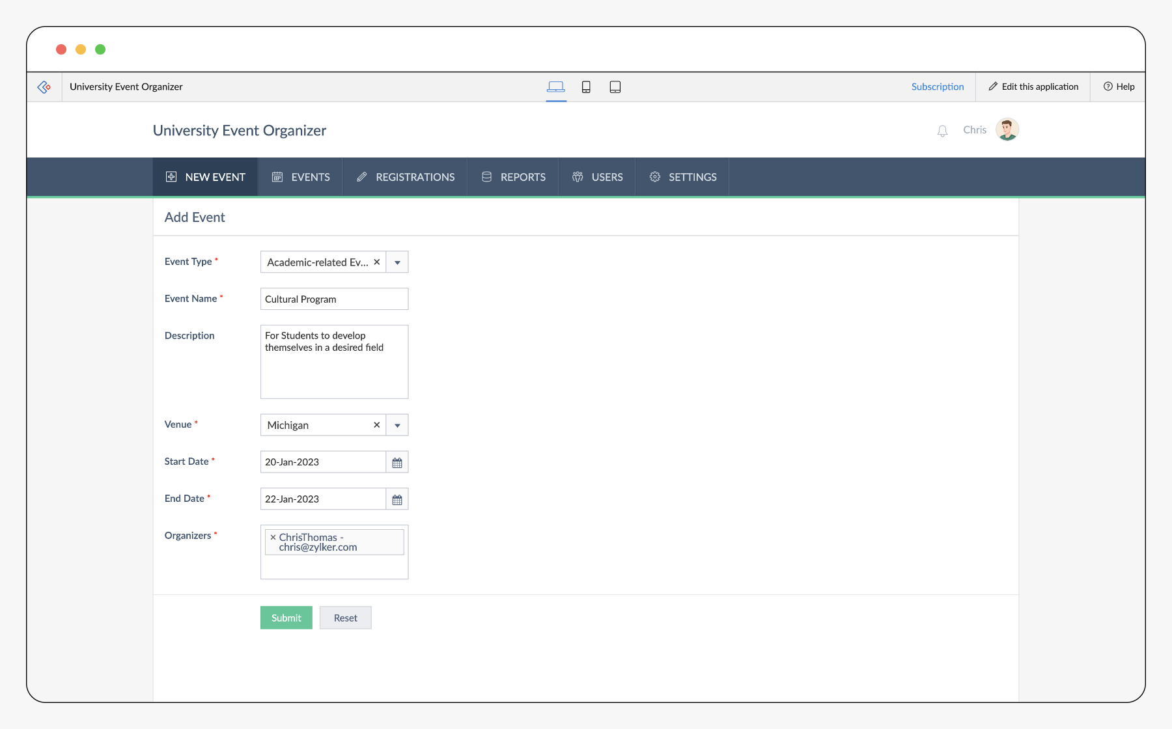Open Start Date calendar picker
The width and height of the screenshot is (1172, 729).
[x=397, y=463]
